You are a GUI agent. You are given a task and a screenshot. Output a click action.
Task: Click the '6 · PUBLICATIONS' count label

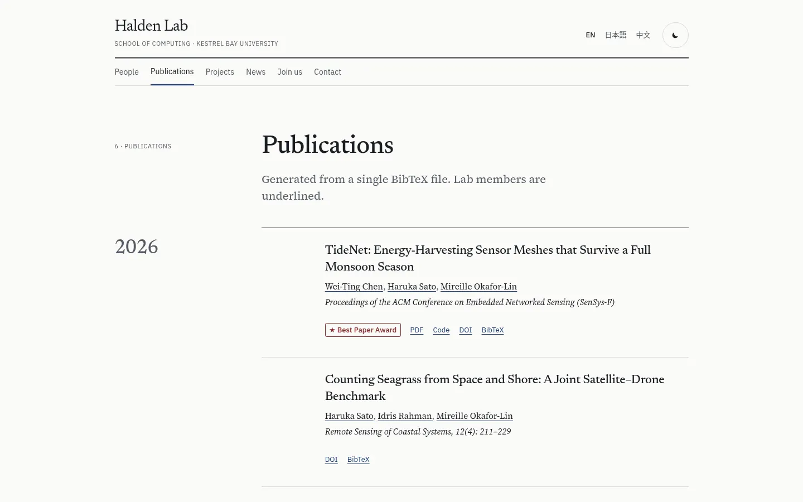click(x=143, y=146)
